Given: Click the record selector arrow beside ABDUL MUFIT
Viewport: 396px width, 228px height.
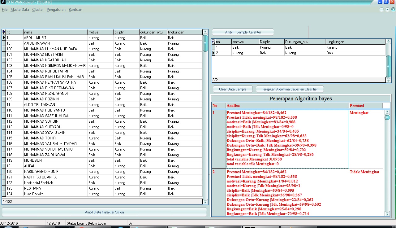Looking at the screenshot, I should (3, 37).
